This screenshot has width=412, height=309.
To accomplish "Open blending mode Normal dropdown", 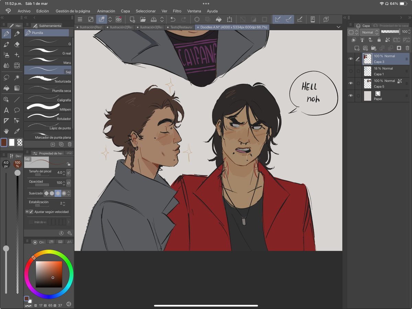I will pos(370,32).
